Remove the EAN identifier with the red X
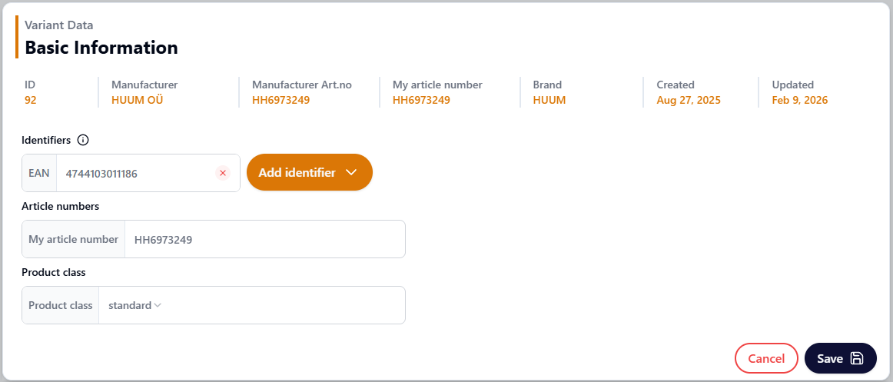Viewport: 893px width, 382px height. pos(223,174)
